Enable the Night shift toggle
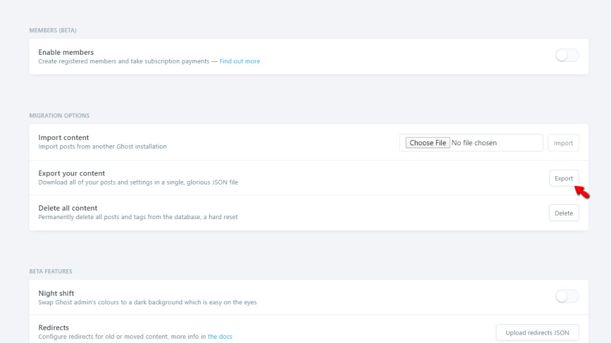611x343 pixels. pos(566,297)
